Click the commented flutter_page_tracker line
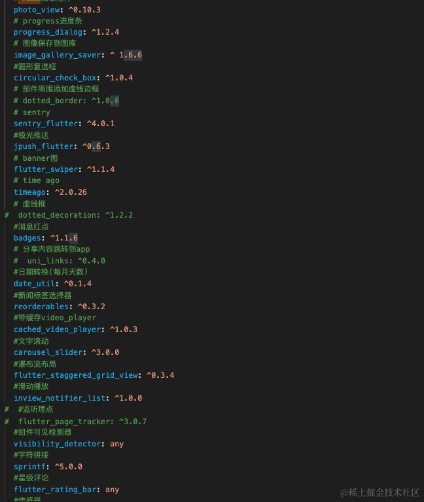This screenshot has height=502, width=424. click(x=76, y=422)
